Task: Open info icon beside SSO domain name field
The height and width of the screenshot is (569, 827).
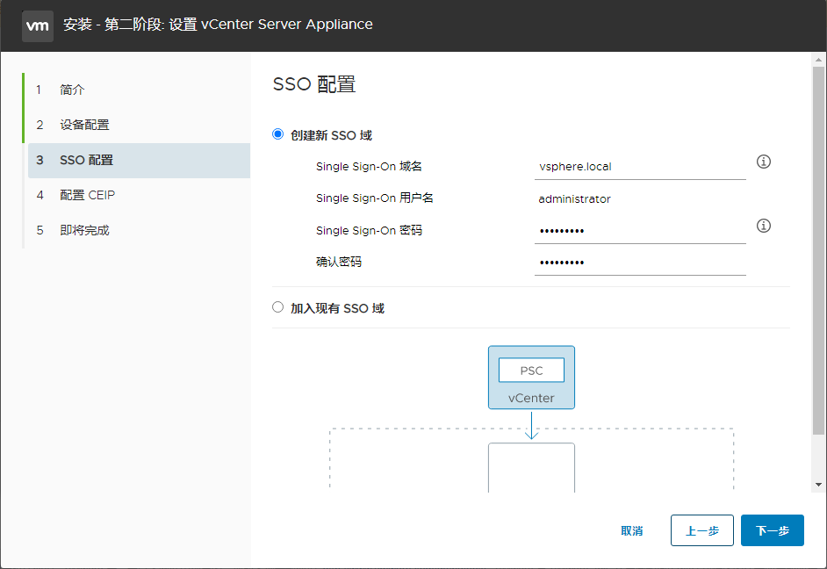Action: (763, 162)
